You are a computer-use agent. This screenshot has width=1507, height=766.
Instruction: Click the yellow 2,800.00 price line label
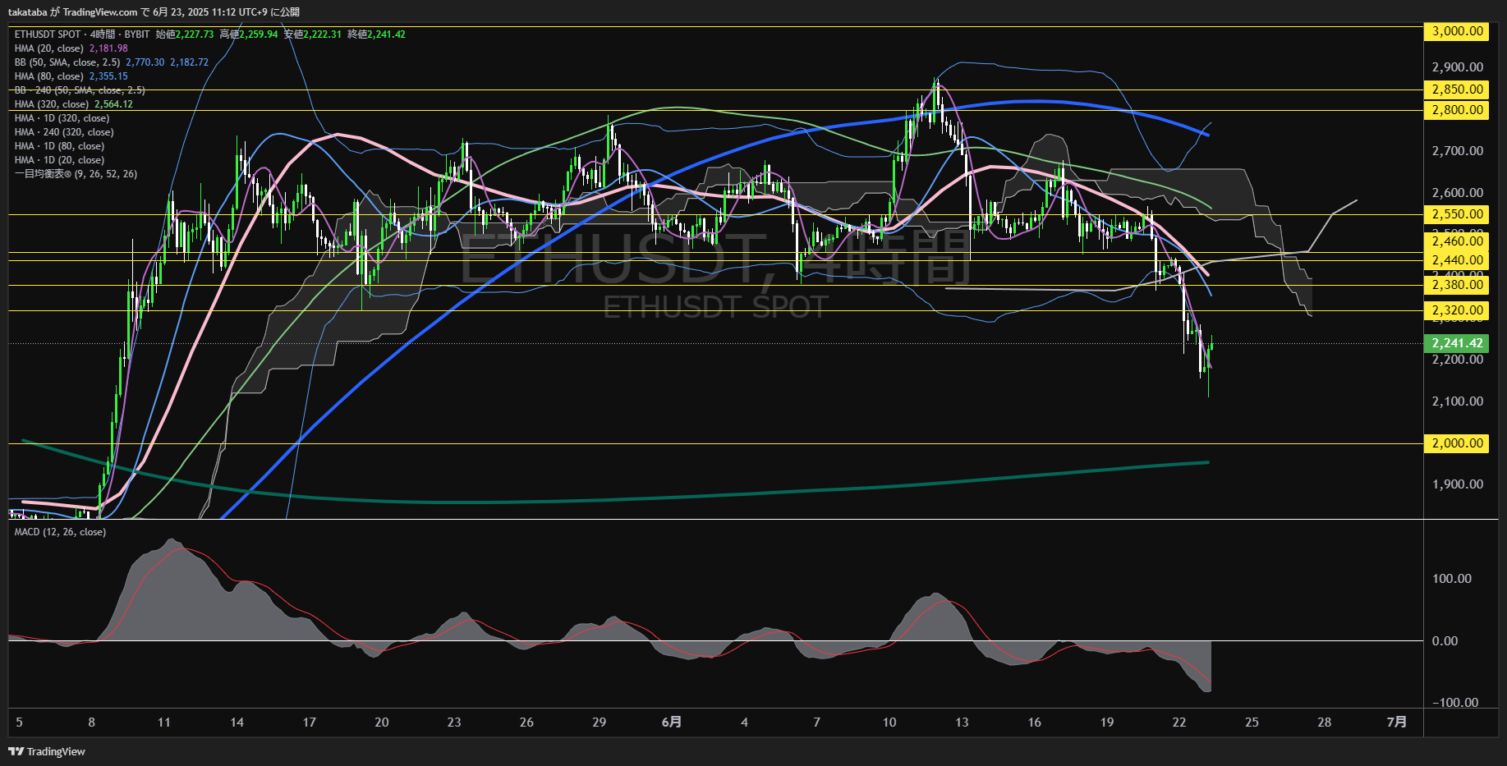(1457, 110)
